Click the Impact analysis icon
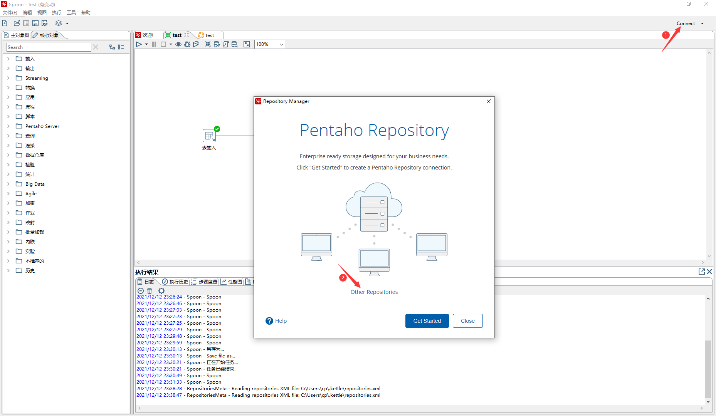The height and width of the screenshot is (416, 716). [217, 44]
